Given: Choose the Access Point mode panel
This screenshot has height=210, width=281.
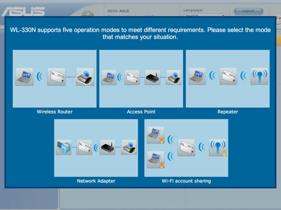Looking at the screenshot, I should point(141,79).
